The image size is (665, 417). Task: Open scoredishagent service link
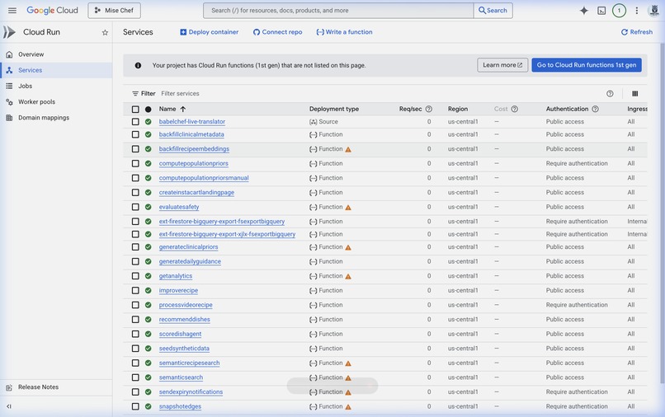coord(180,334)
